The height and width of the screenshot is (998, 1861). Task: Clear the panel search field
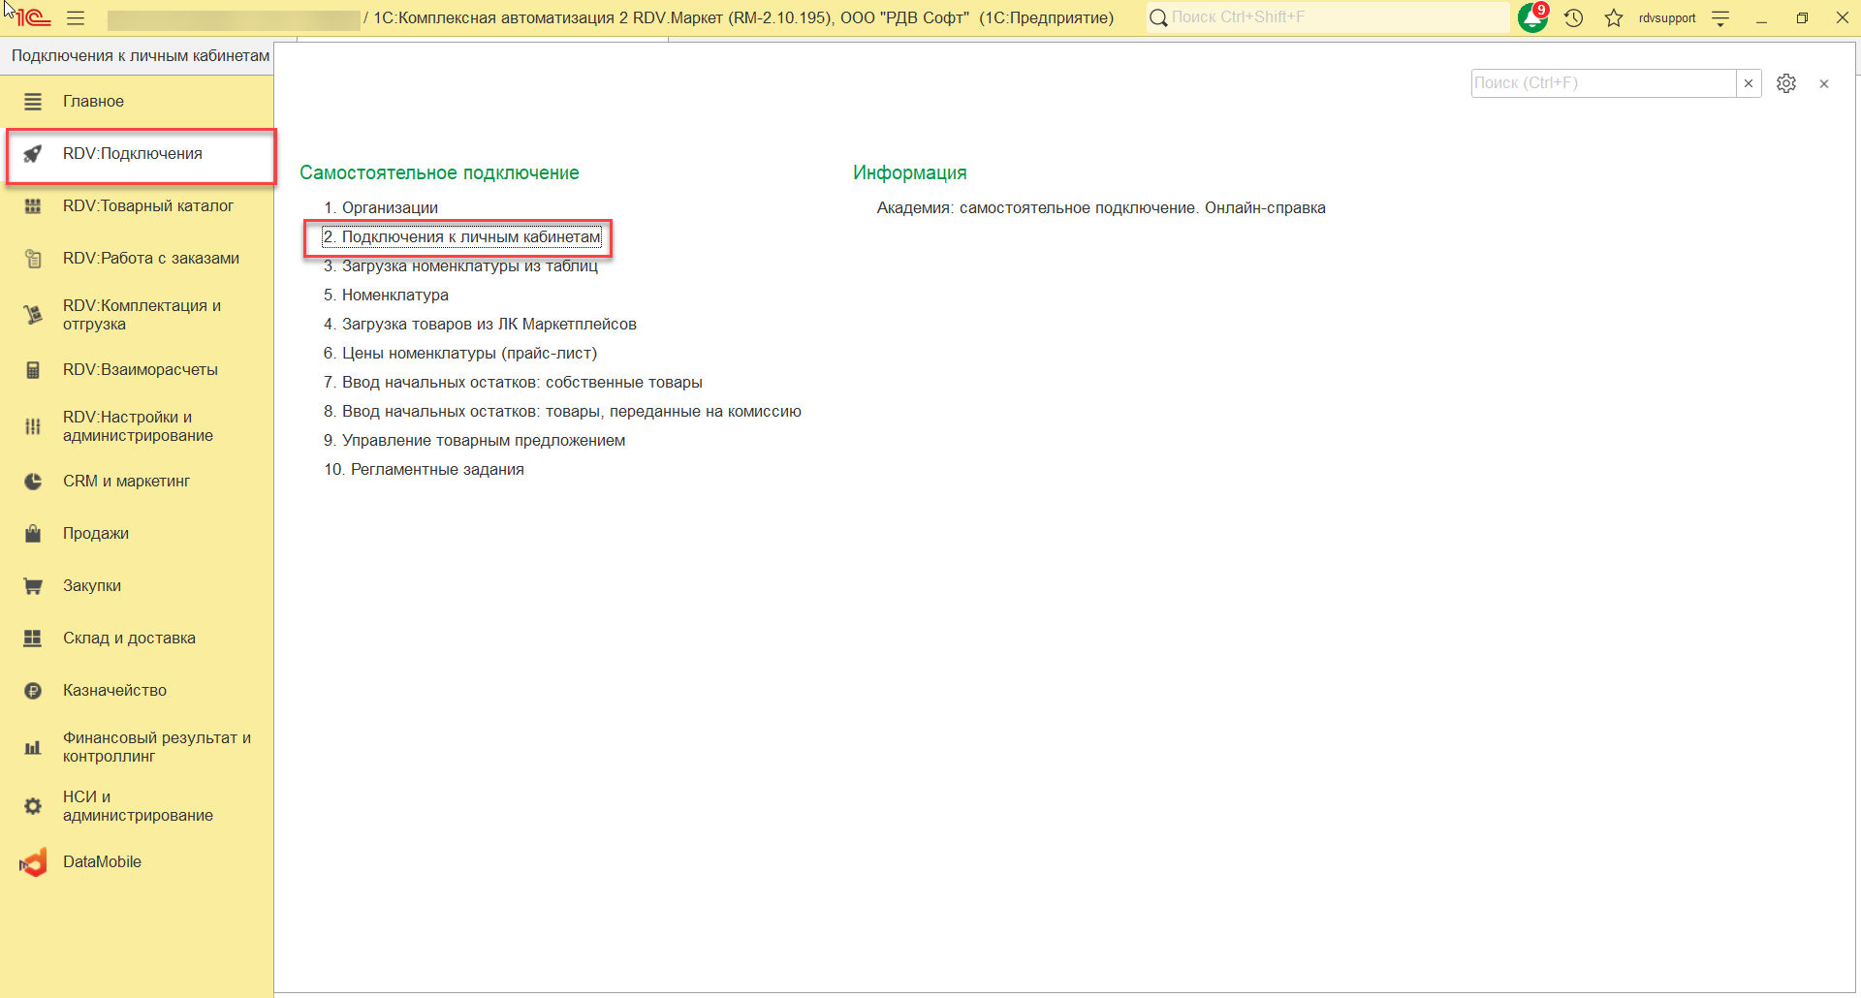(x=1749, y=83)
